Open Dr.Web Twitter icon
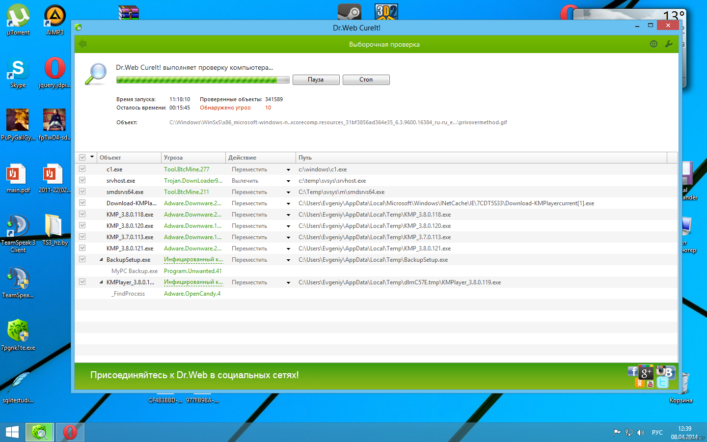707x442 pixels. click(x=662, y=383)
